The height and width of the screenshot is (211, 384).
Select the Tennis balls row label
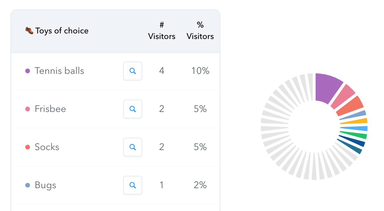(x=59, y=71)
